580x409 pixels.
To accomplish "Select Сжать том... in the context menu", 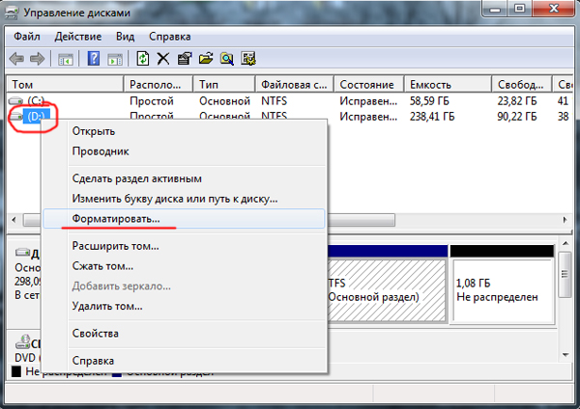I will pyautogui.click(x=102, y=265).
